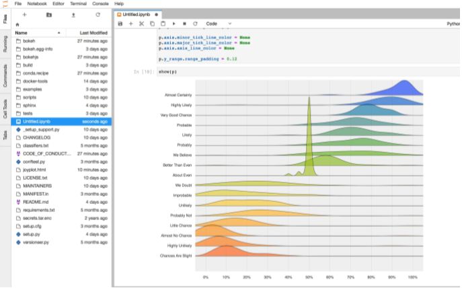Select the setup.cfg file

coord(61,226)
